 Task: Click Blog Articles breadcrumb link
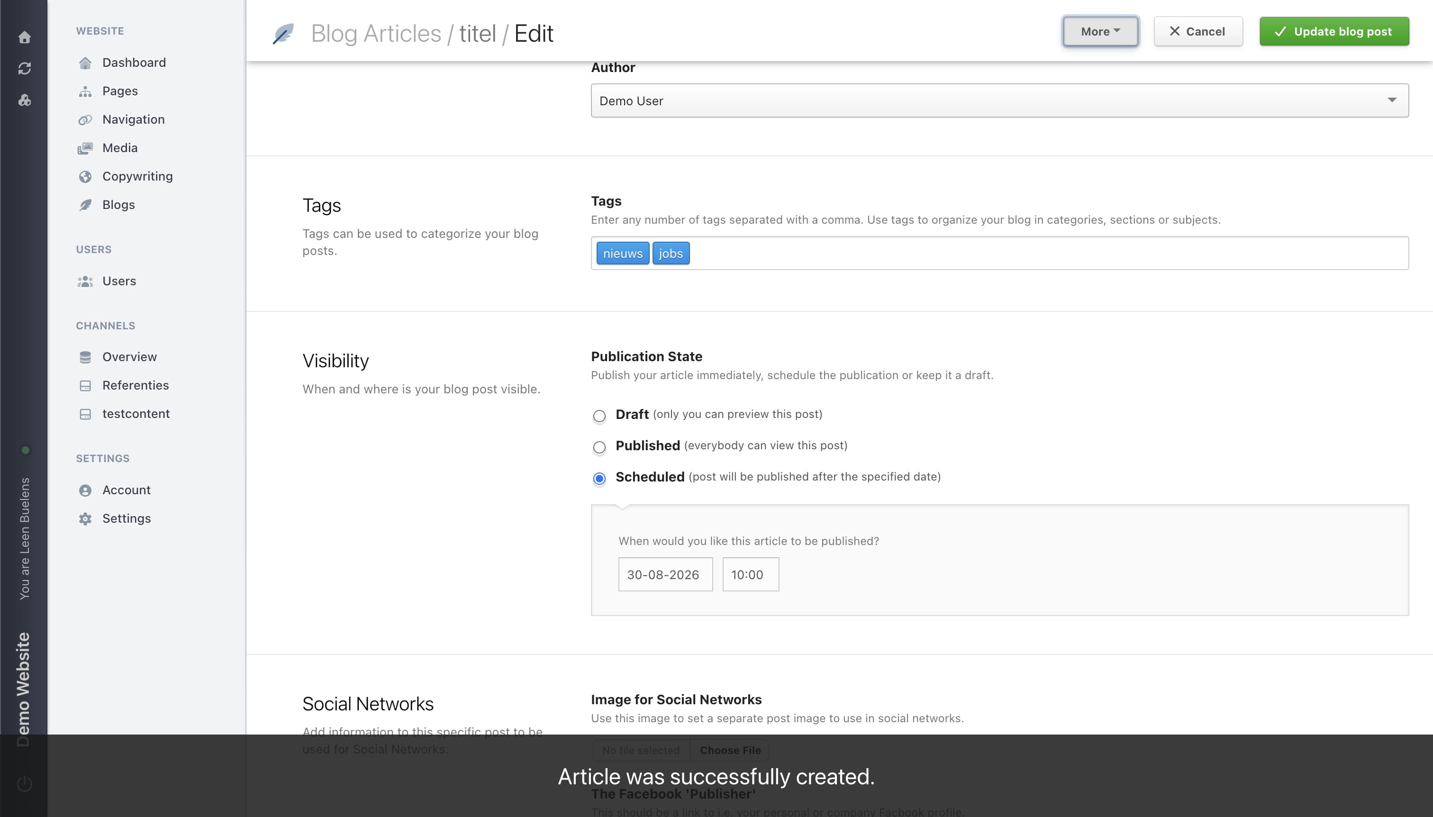pos(376,34)
